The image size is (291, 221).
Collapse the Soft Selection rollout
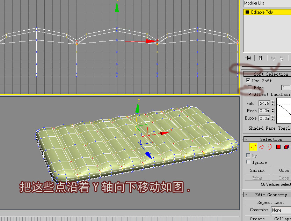point(268,74)
